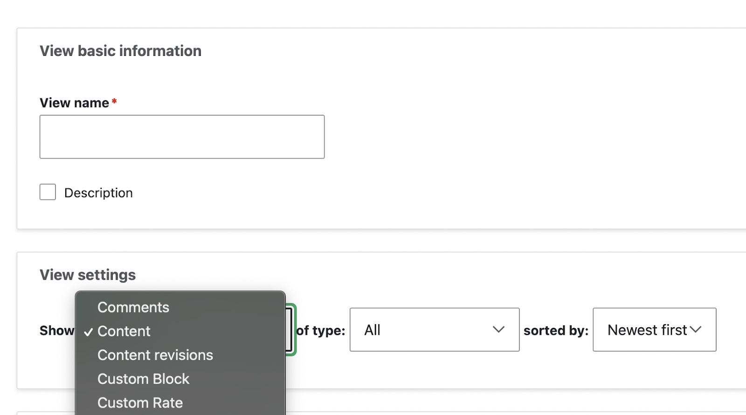Open the 'of type' All dropdown
746x415 pixels.
point(434,330)
